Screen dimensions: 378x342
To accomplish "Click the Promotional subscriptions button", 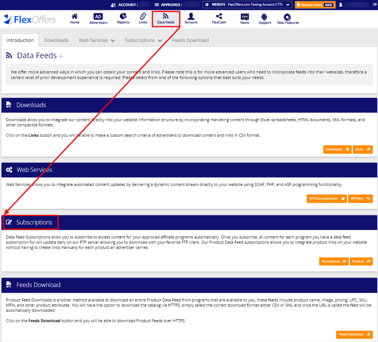I will coord(334,261).
